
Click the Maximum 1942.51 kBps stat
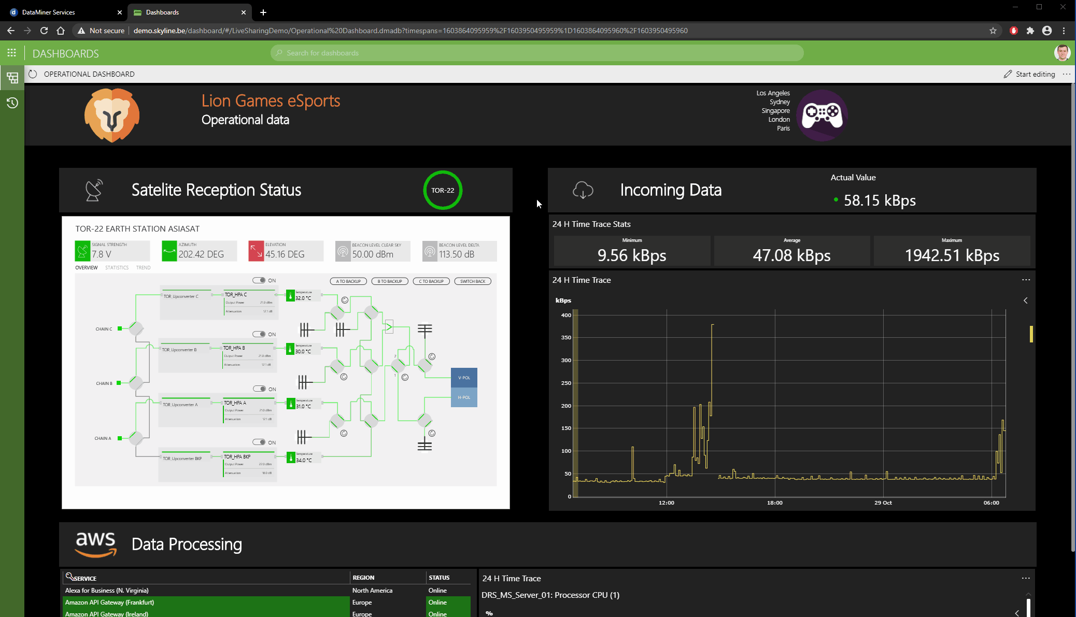952,251
